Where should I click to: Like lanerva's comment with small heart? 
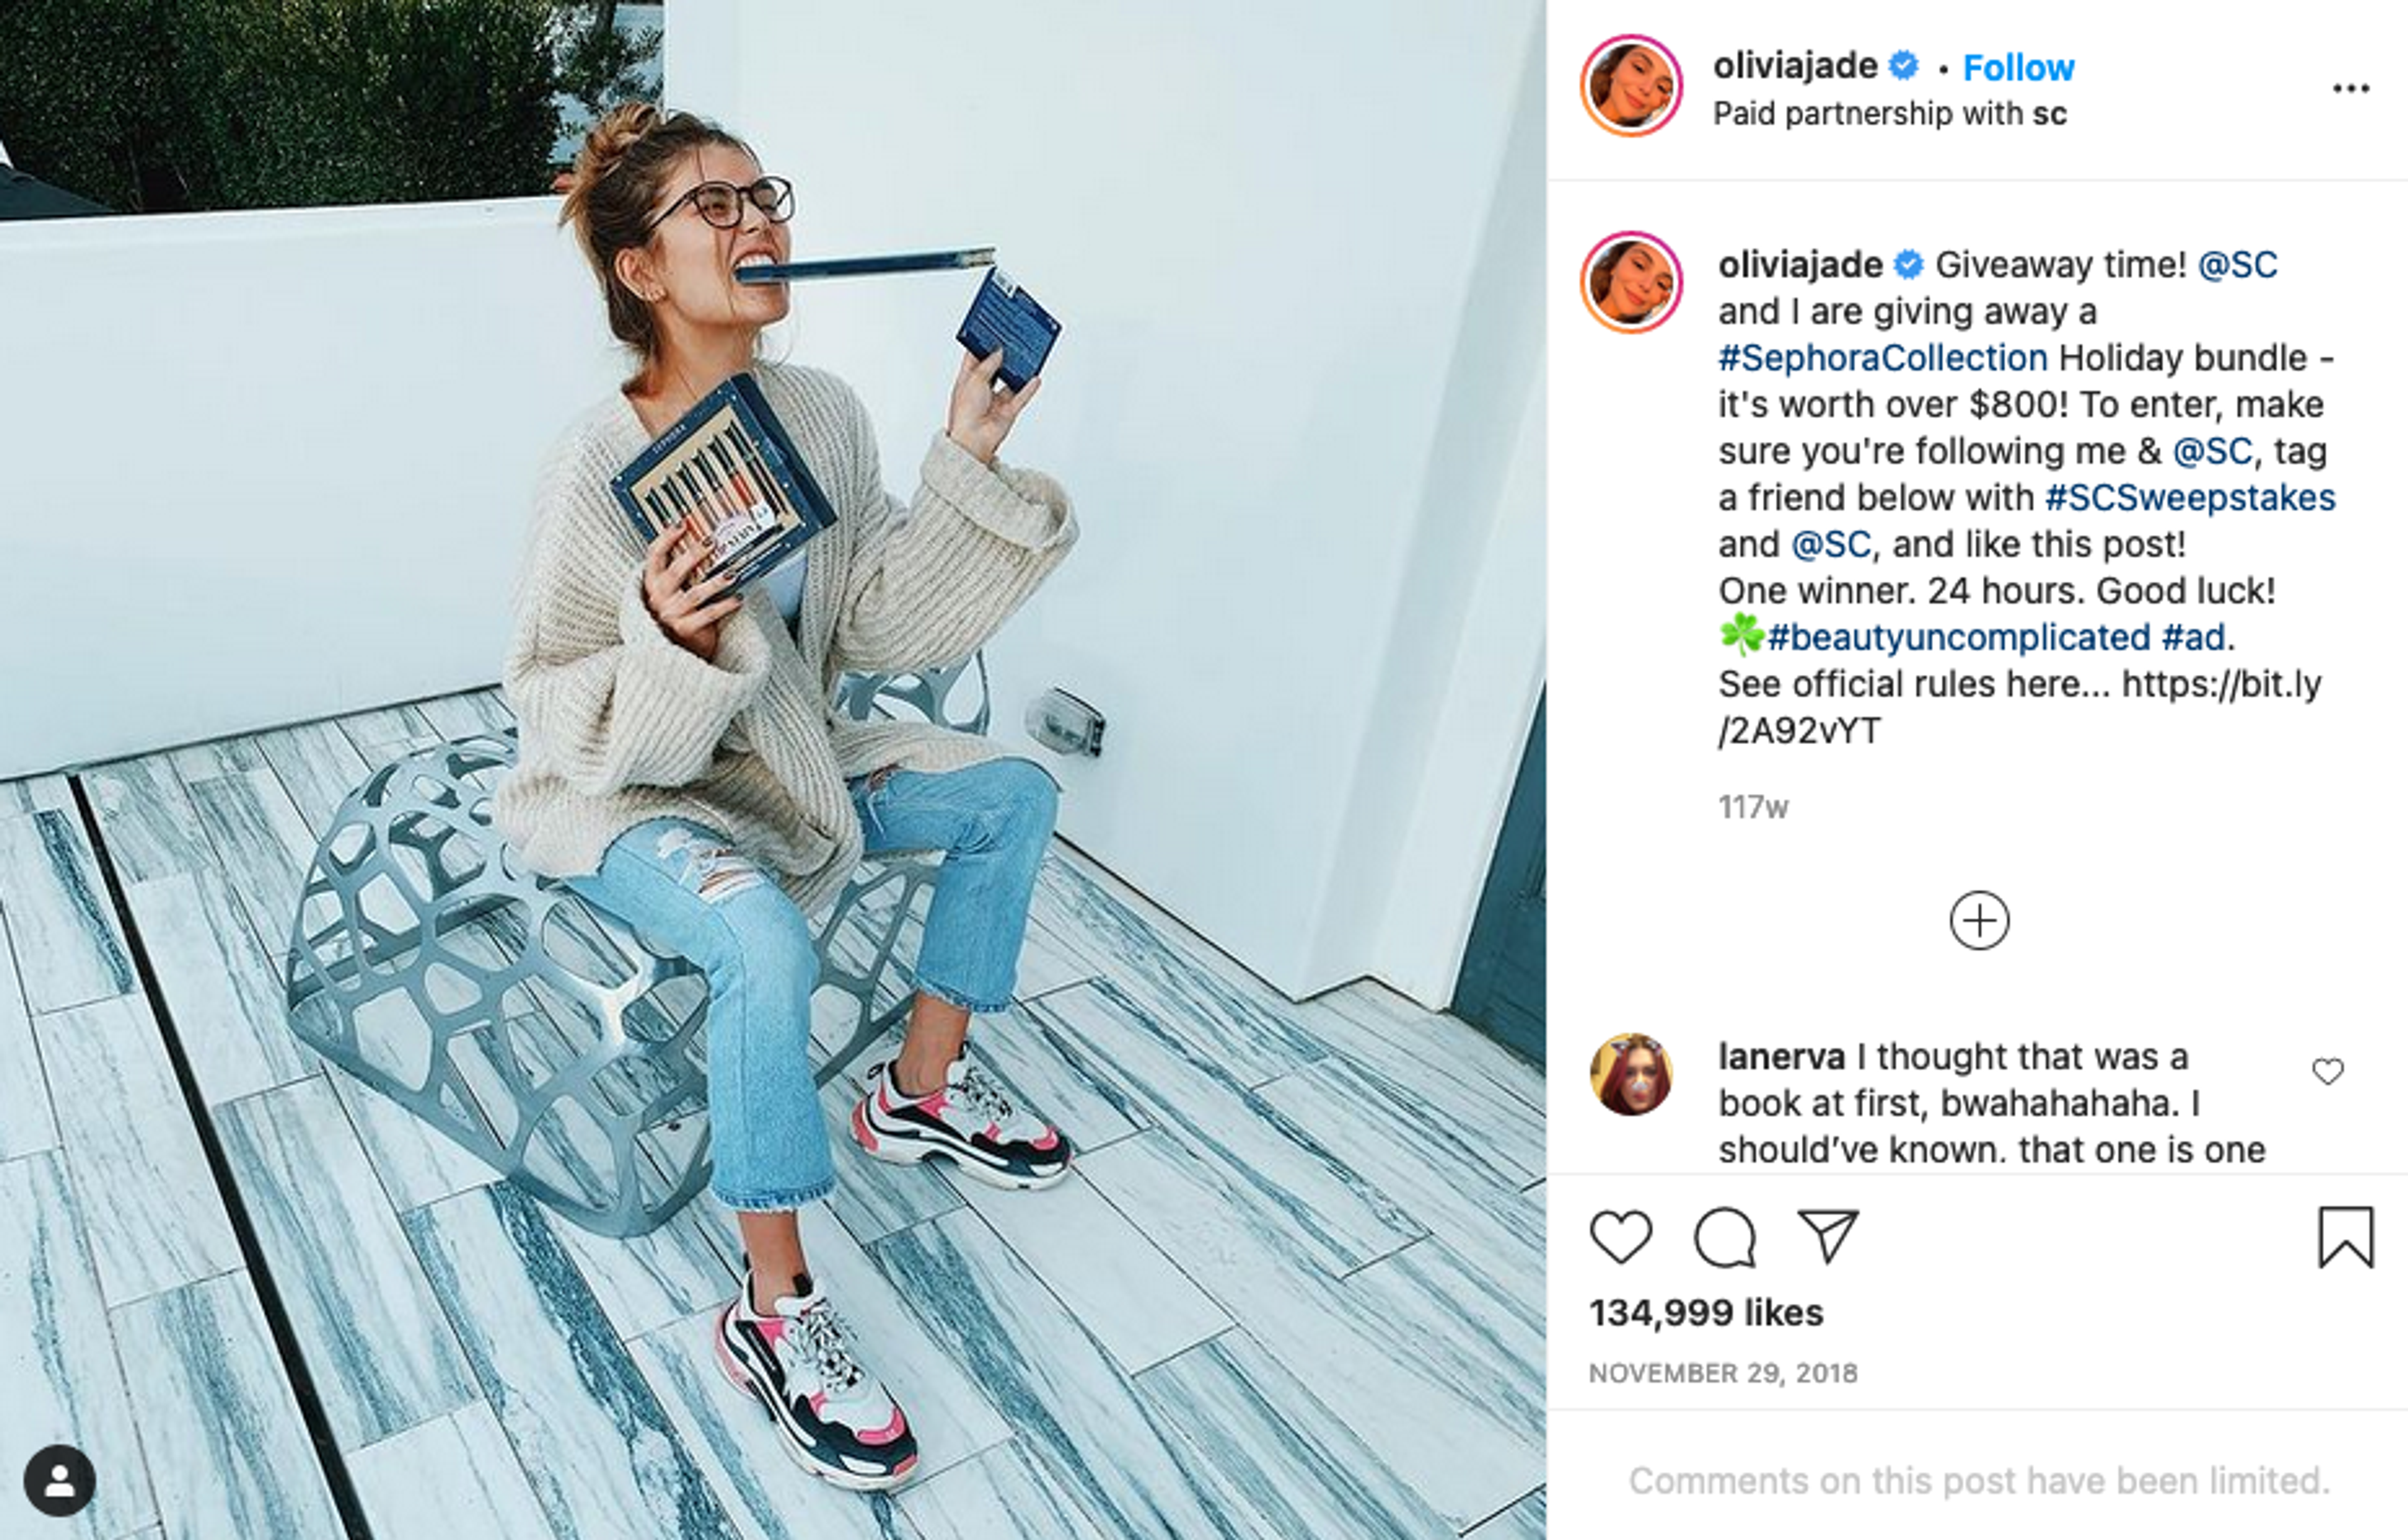click(x=2328, y=1071)
